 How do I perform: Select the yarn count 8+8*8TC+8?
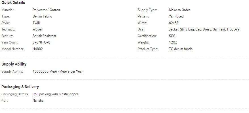click(x=41, y=42)
